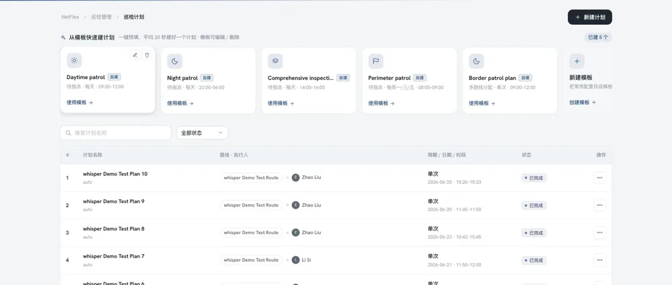
Task: Click the route chip for Test Plan 9
Action: (x=251, y=205)
